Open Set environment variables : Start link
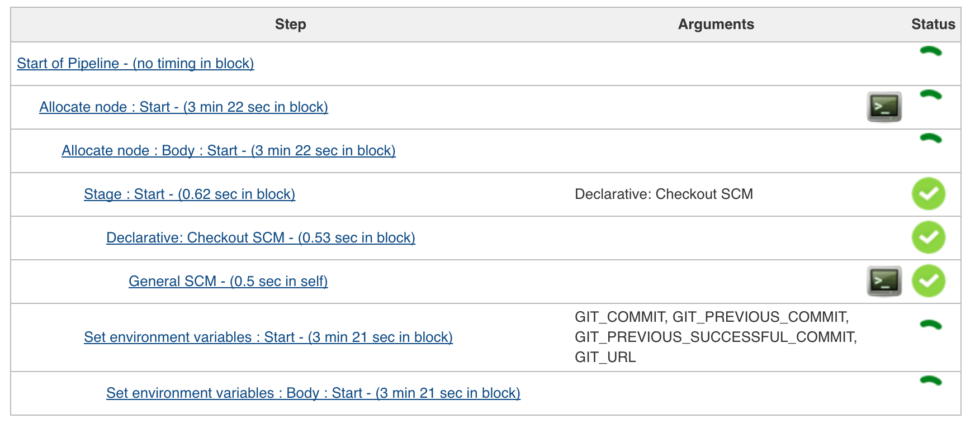The height and width of the screenshot is (438, 975). pyautogui.click(x=268, y=337)
